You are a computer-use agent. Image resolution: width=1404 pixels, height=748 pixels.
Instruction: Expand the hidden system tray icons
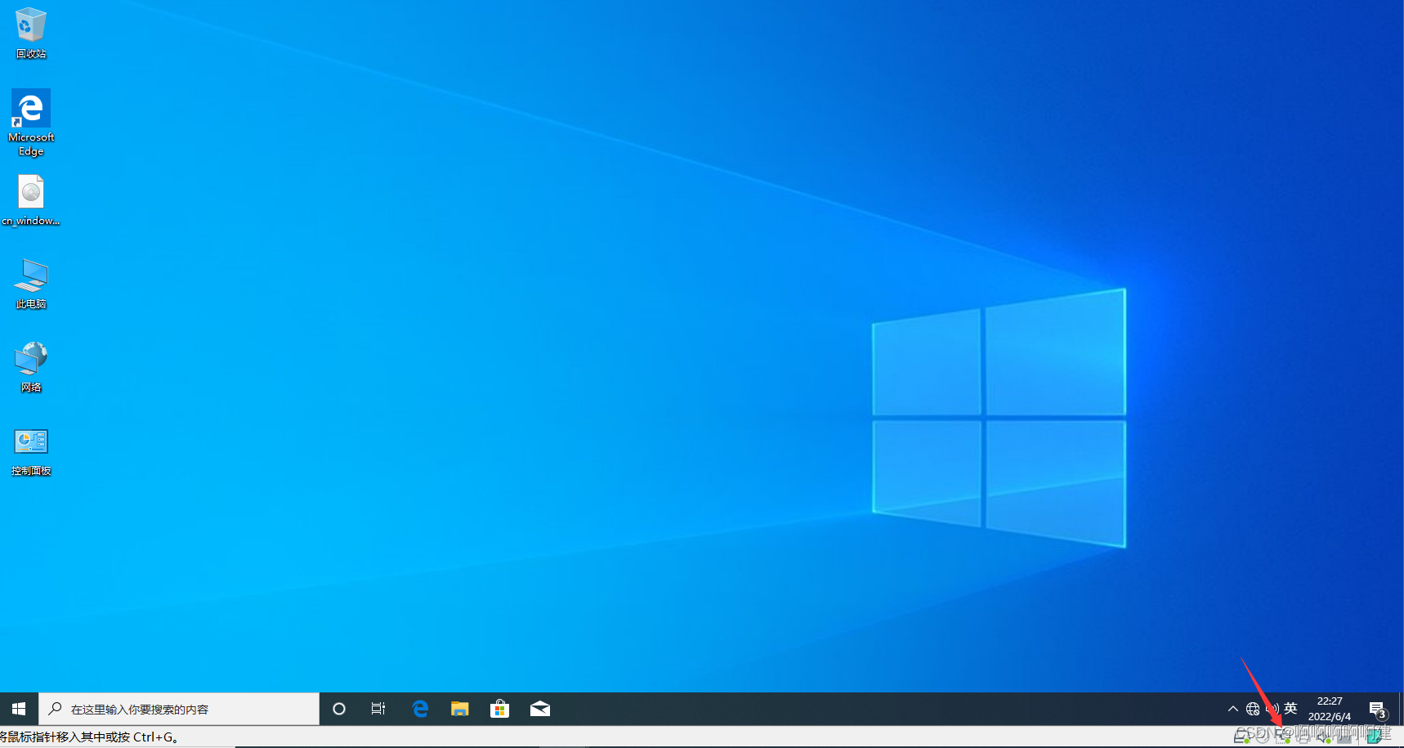click(x=1233, y=709)
